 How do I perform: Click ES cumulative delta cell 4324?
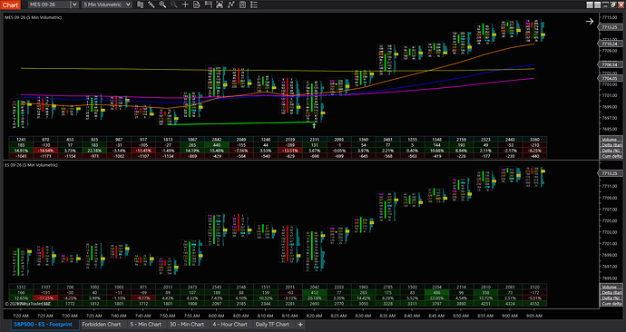coord(510,304)
